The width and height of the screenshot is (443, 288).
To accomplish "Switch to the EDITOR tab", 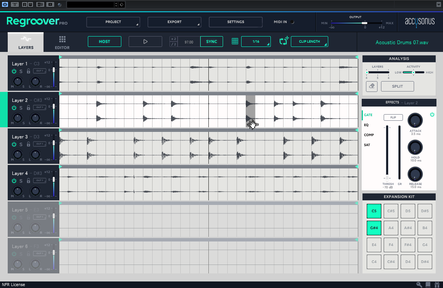I will [x=62, y=42].
